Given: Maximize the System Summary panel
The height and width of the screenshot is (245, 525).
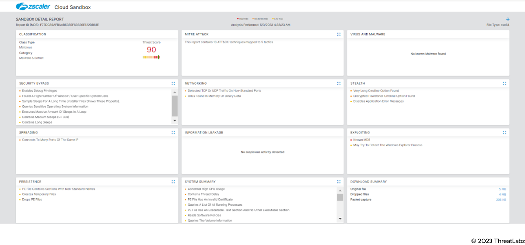Looking at the screenshot, I should [339, 182].
